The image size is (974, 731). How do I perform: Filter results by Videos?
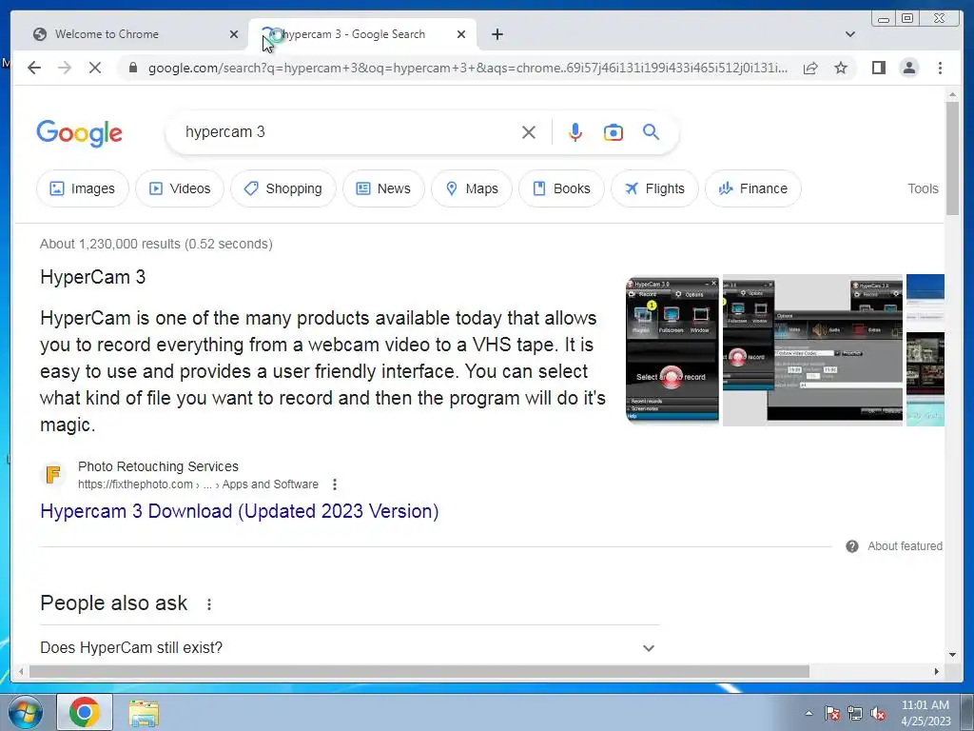[x=180, y=188]
